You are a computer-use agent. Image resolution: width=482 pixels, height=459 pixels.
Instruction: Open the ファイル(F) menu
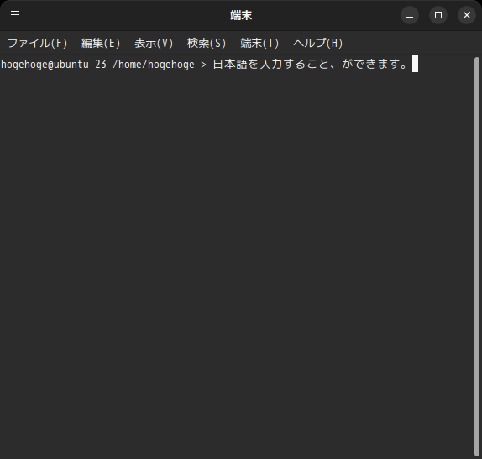37,43
